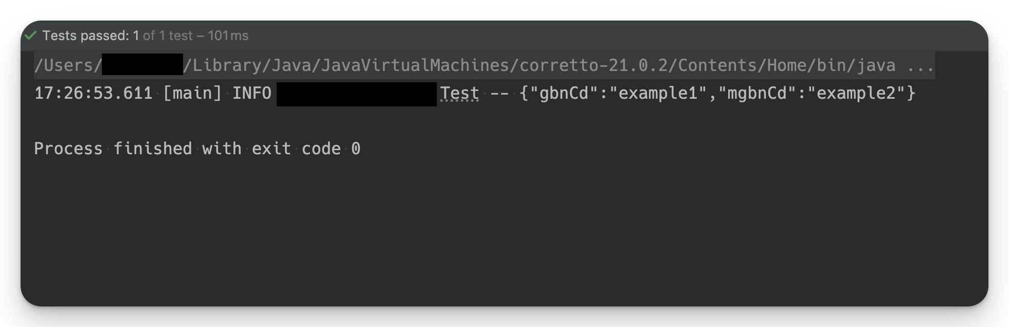Click the "example1" JSON value
The height and width of the screenshot is (327, 1009).
[658, 94]
